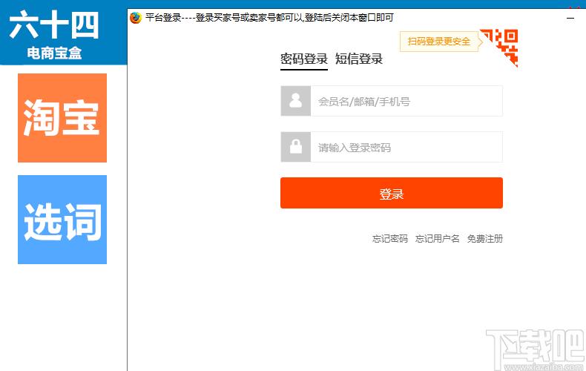Click the QR code login icon

pyautogui.click(x=500, y=47)
